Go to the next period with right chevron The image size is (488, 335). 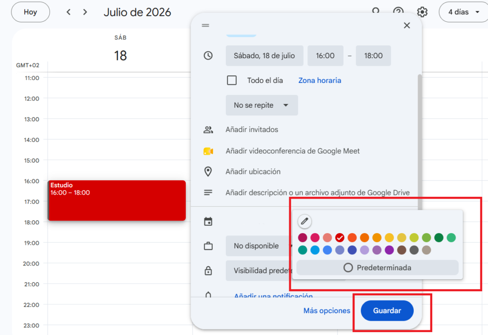pos(85,12)
